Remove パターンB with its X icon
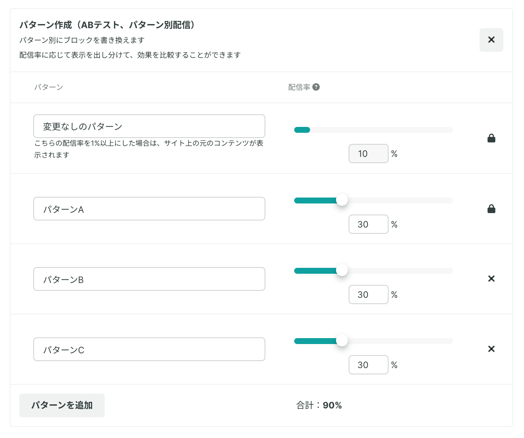This screenshot has height=438, width=524. (491, 279)
